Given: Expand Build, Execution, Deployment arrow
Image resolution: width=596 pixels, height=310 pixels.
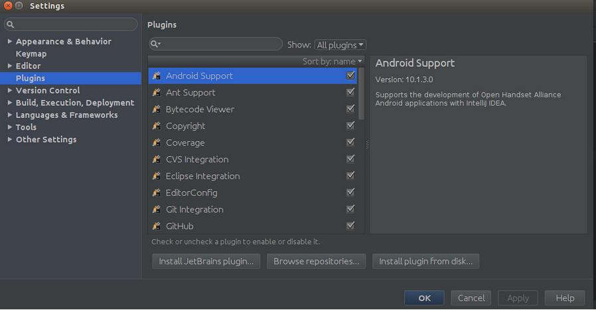Looking at the screenshot, I should click(x=10, y=103).
